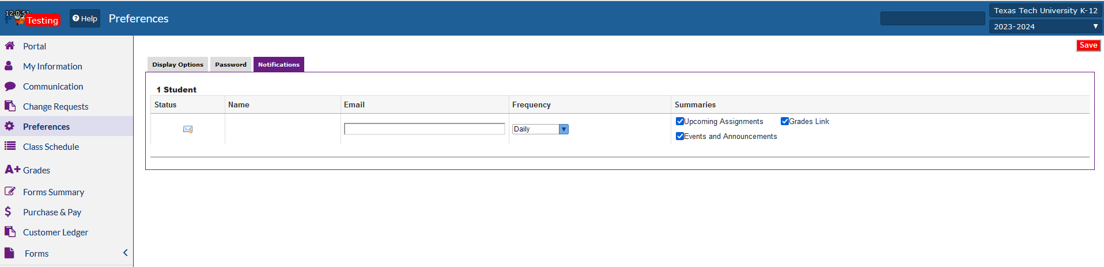Click the Communication speech bubble icon
Viewport: 1104px width, 267px height.
(x=10, y=86)
